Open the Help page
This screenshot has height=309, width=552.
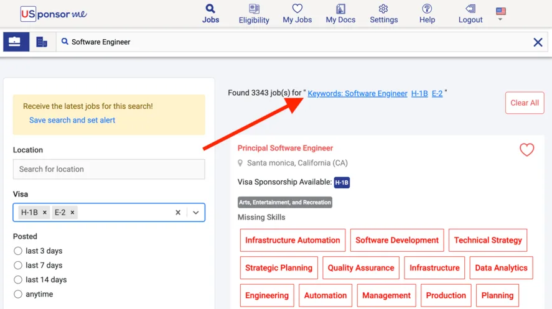427,14
